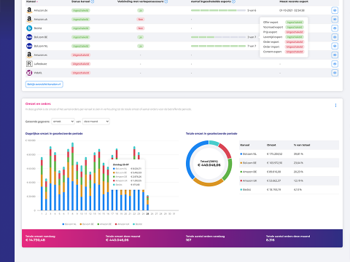Sort the table by the Kanaal column header
Viewport: 350px width, 262px height.
31,1
